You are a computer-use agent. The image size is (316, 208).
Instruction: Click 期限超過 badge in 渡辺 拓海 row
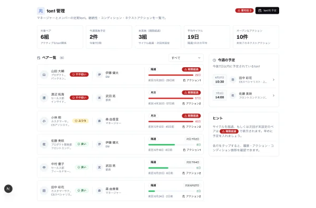click(x=191, y=92)
